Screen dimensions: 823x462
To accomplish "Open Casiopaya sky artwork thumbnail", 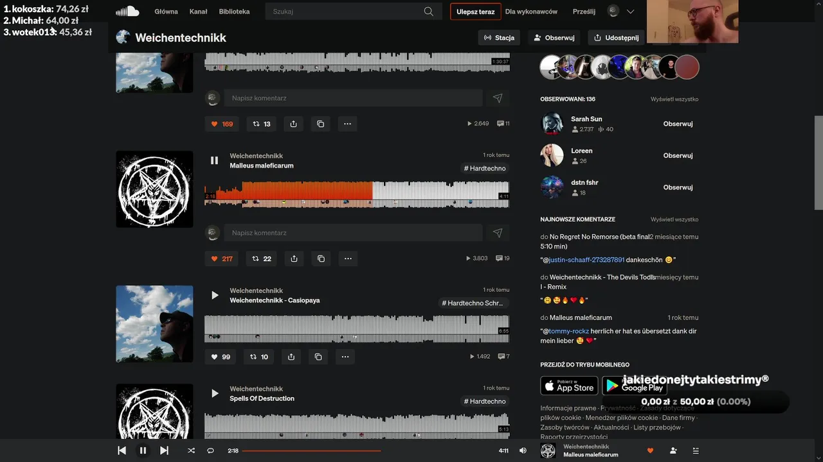I will (x=154, y=324).
